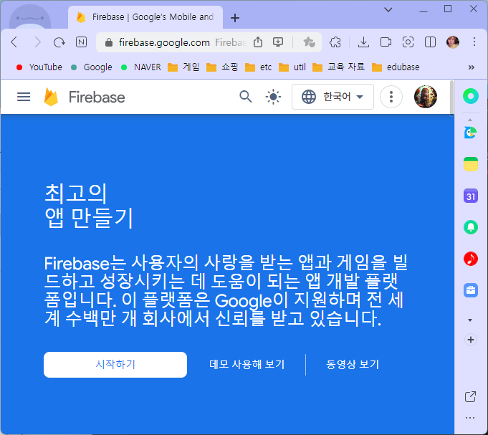Click the Firebase flame logo
Screen dimensions: 488x435
click(x=51, y=97)
